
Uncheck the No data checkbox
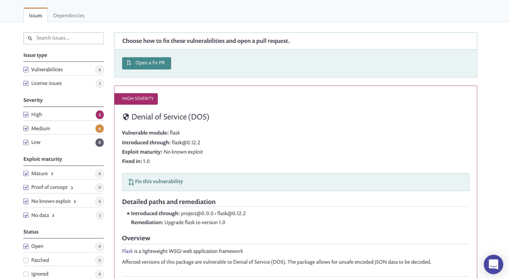coord(26,215)
